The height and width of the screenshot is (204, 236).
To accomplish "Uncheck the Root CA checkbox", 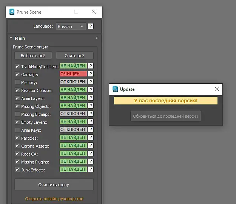I will pos(17,154).
